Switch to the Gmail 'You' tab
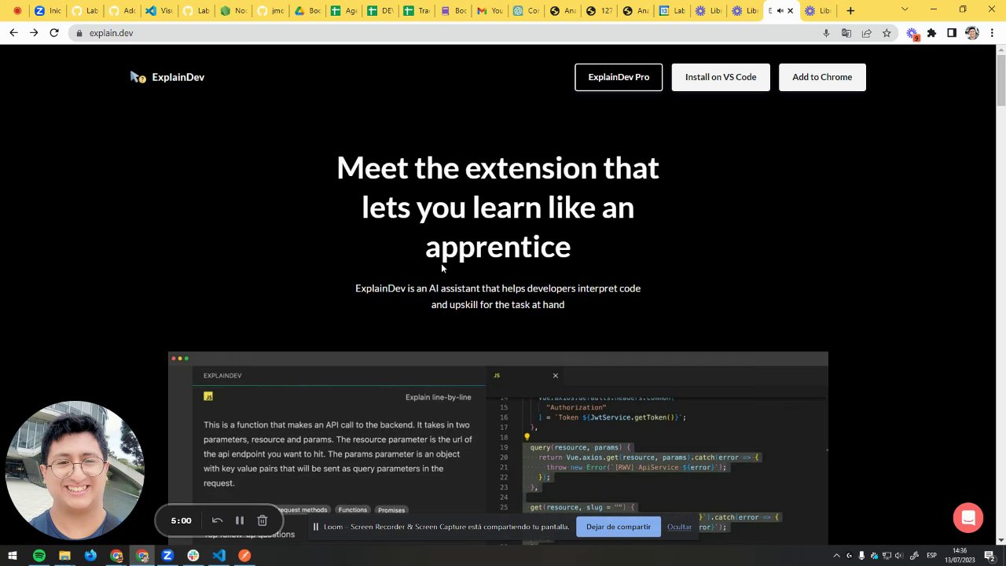Viewport: 1006px width, 566px height. [x=490, y=11]
